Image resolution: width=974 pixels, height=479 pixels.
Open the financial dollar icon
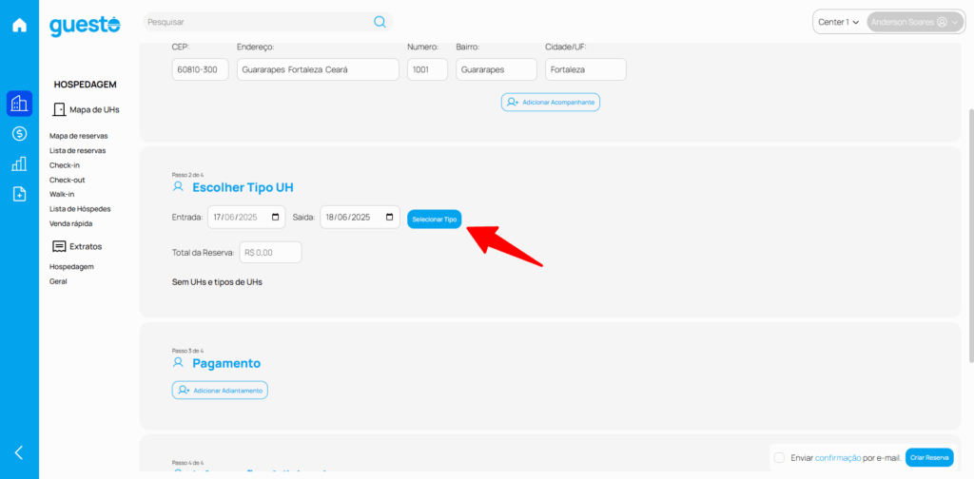[x=19, y=134]
